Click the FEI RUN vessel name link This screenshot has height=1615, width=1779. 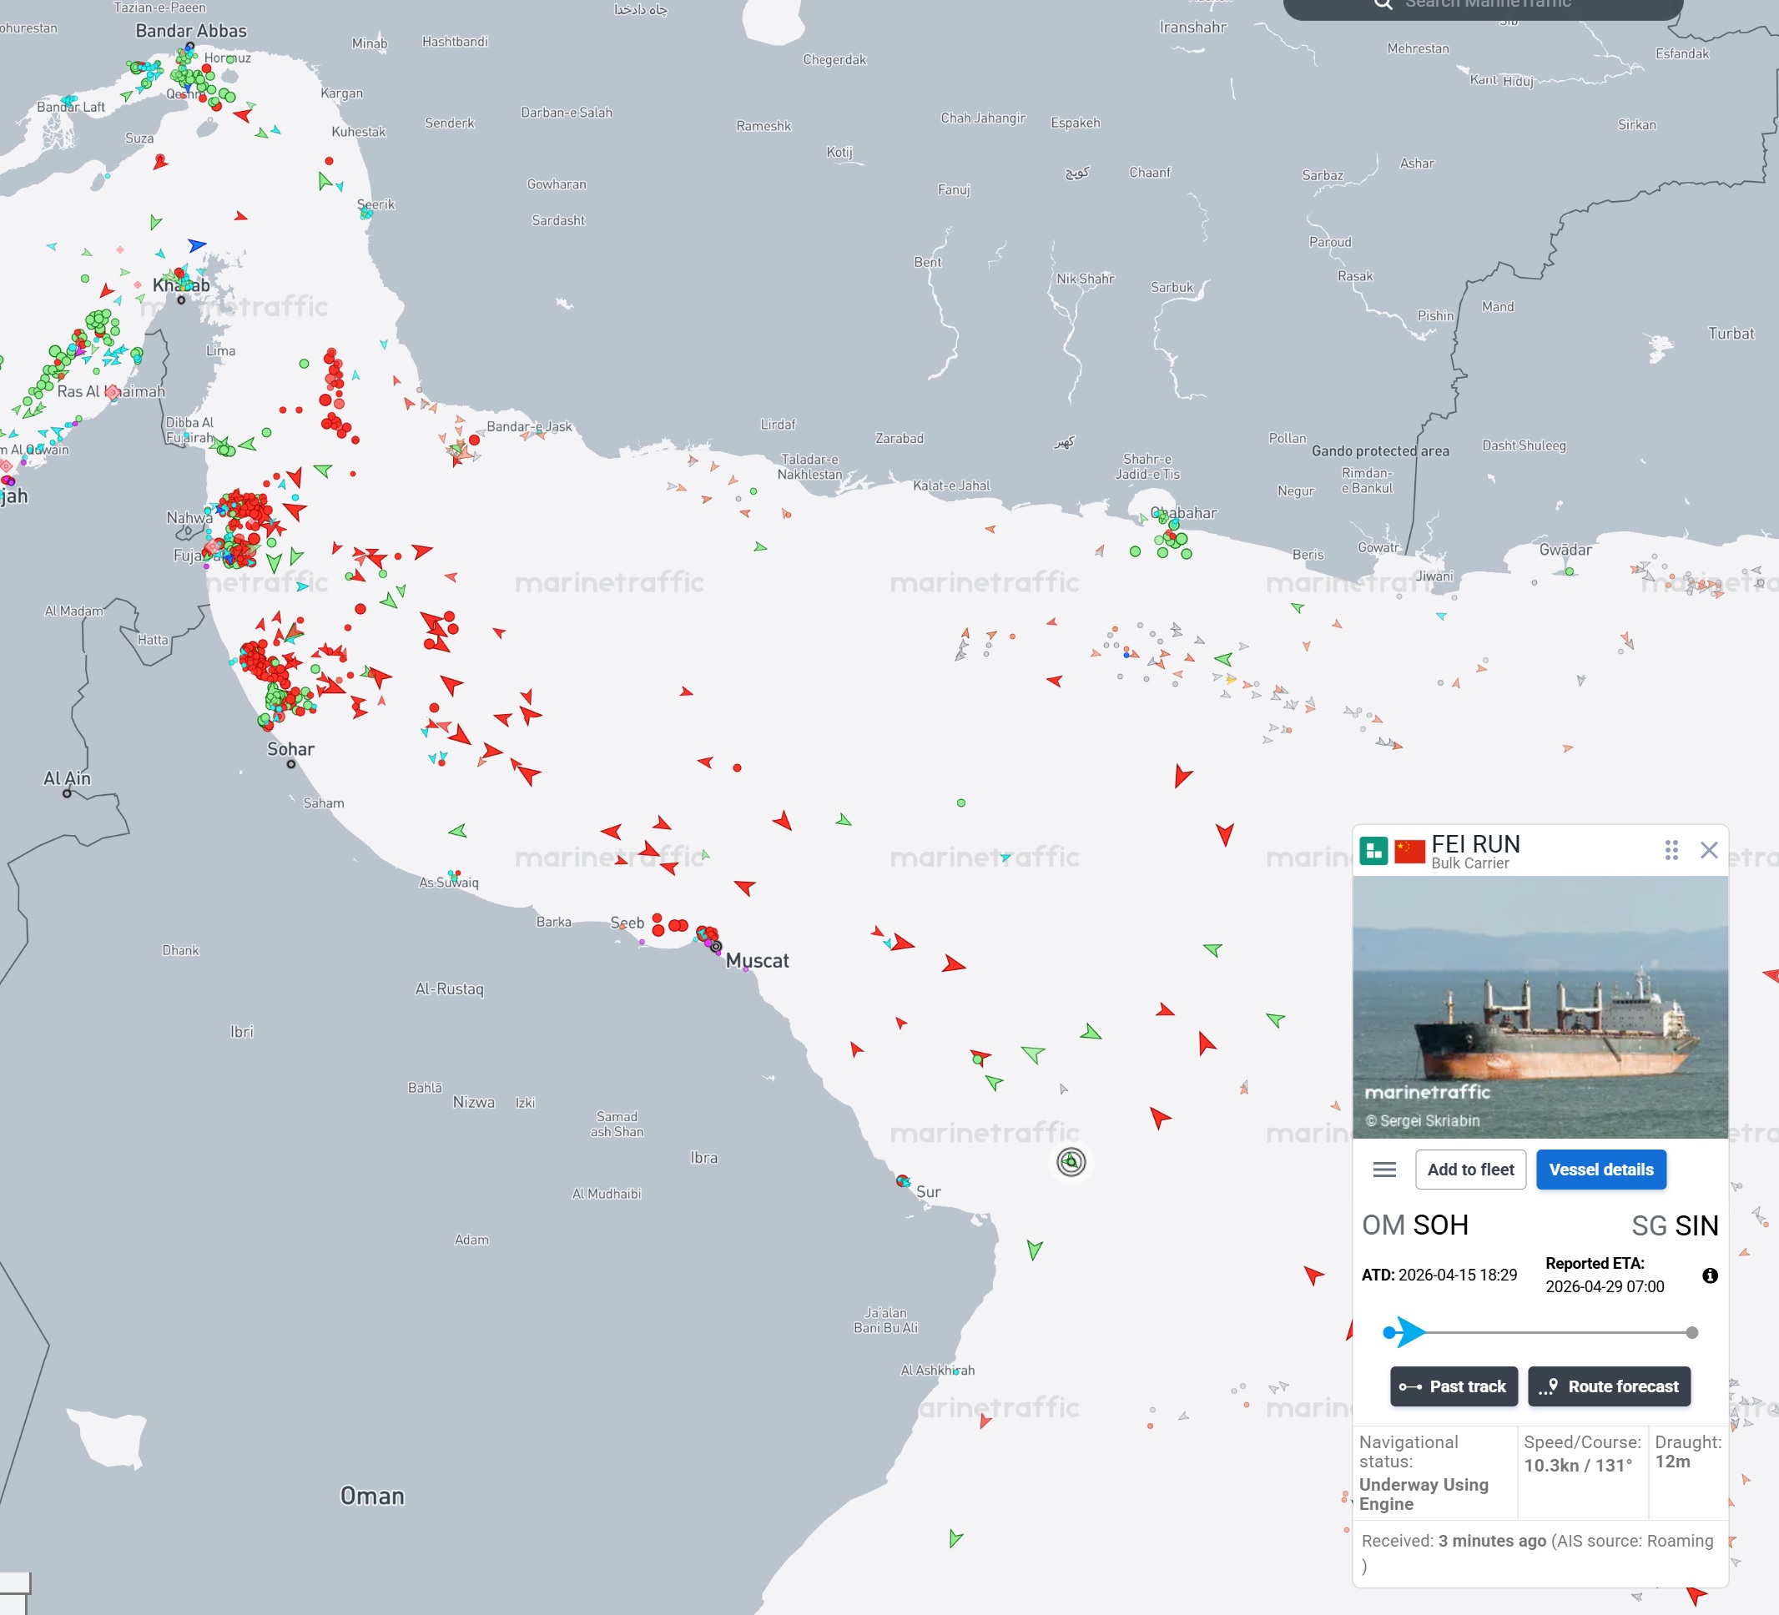tap(1475, 843)
